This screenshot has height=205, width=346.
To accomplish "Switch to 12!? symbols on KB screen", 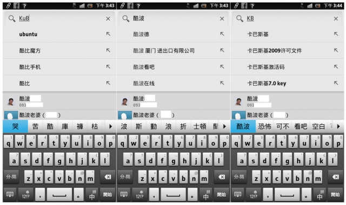I will pos(254,194).
